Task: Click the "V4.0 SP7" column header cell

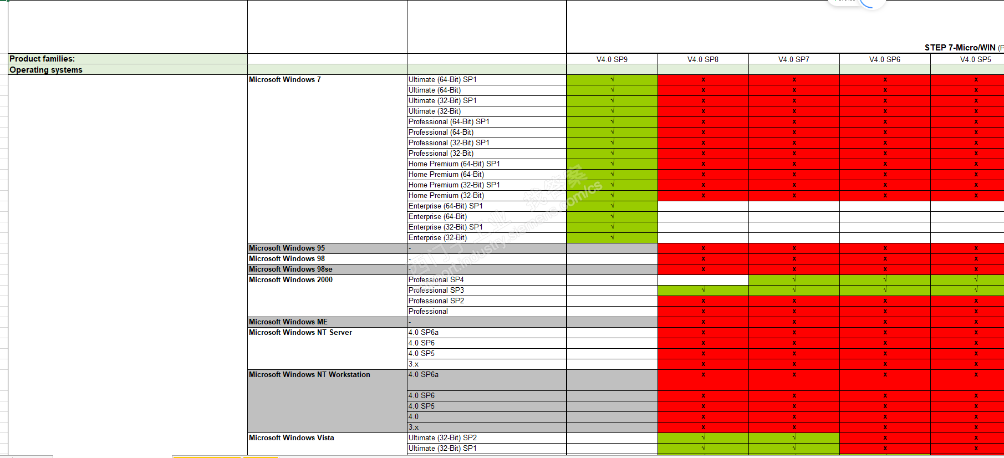Action: [x=794, y=59]
